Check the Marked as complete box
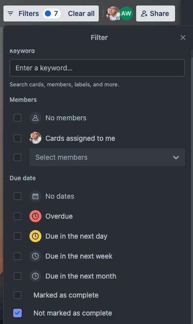Image resolution: width=193 pixels, height=324 pixels. (17, 295)
